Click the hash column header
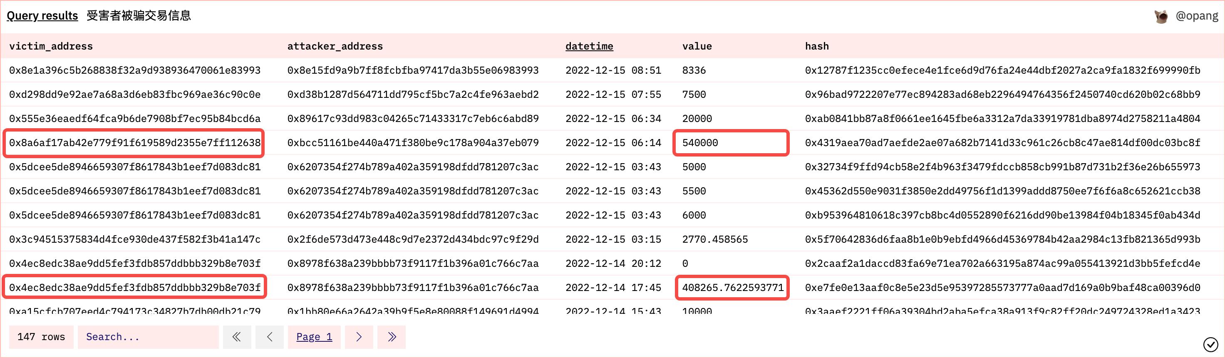This screenshot has width=1225, height=358. pos(816,46)
